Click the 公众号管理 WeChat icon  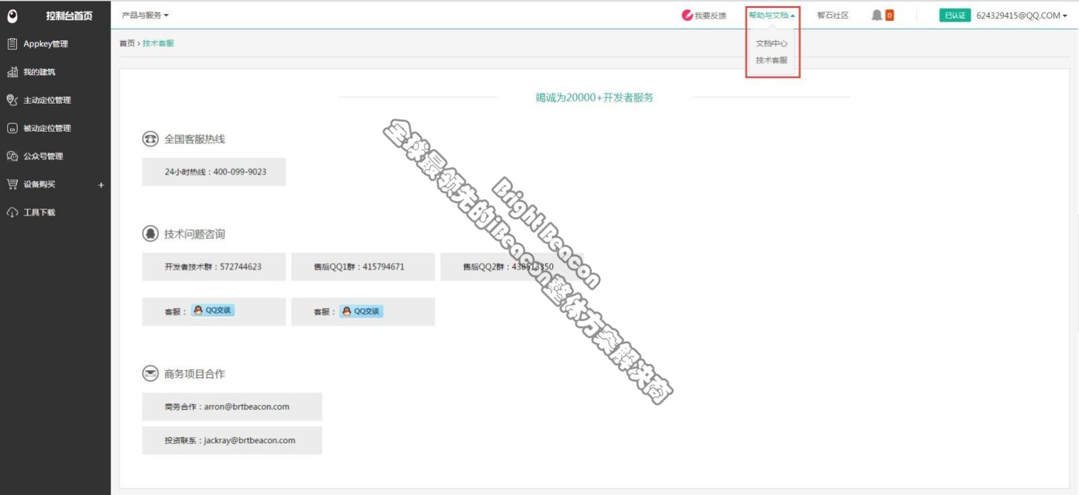(12, 156)
